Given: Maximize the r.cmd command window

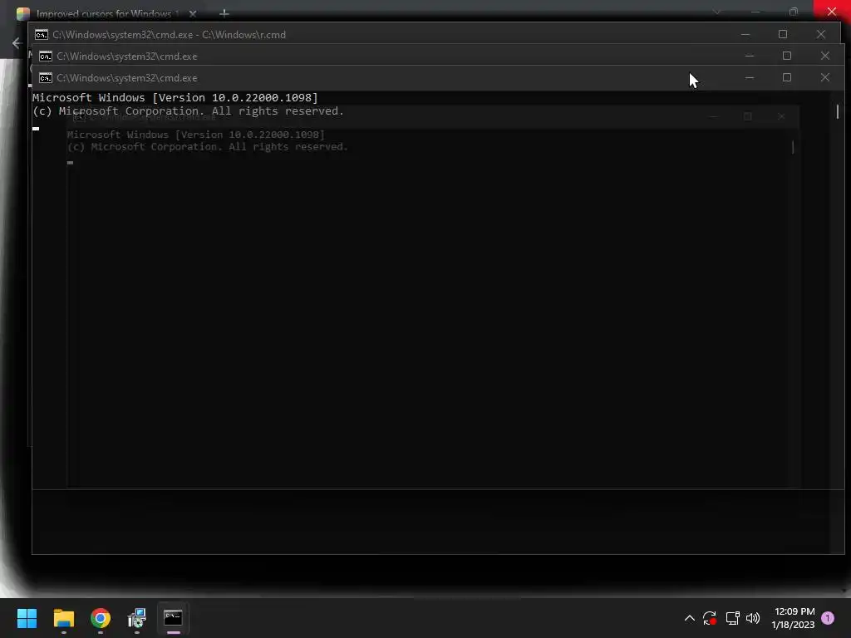Looking at the screenshot, I should click(x=783, y=34).
